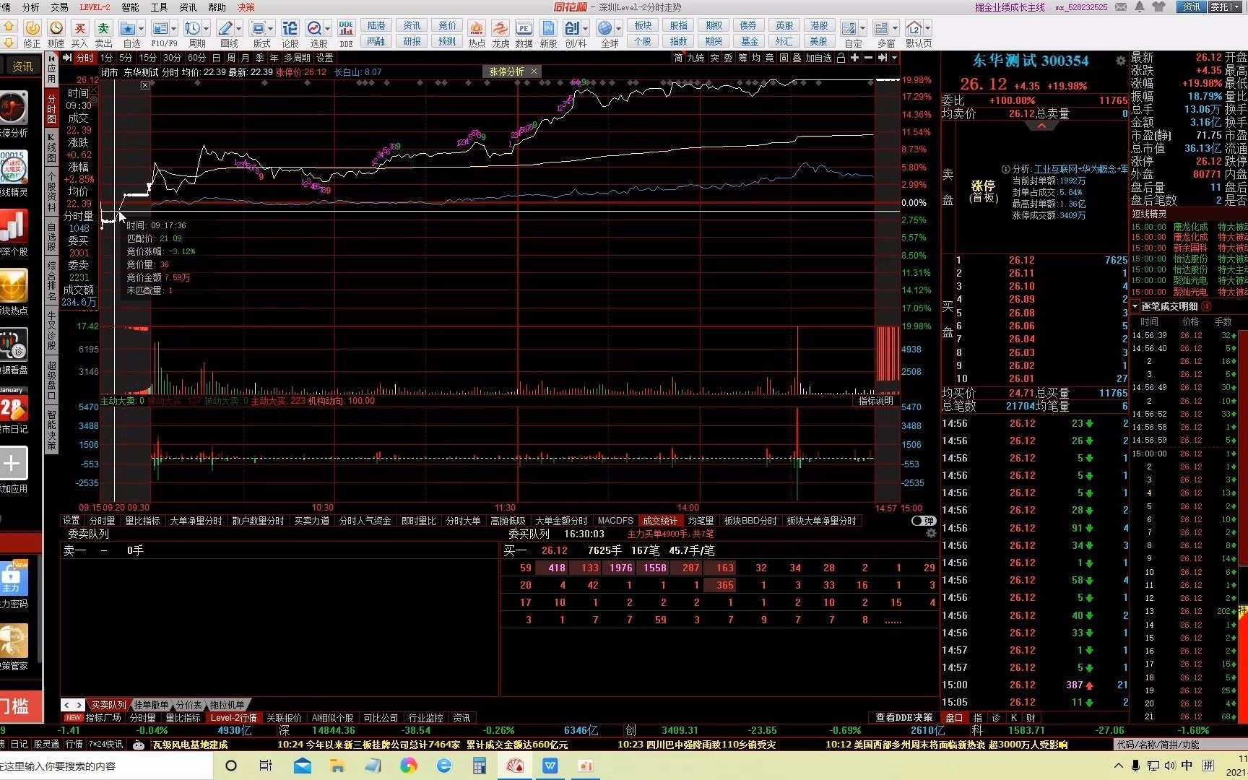Toggle the 弹 popup switch
The width and height of the screenshot is (1248, 780).
point(924,521)
